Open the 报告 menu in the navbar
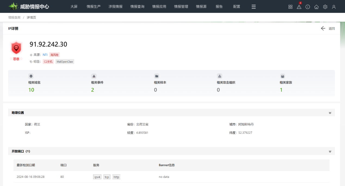Viewport: 345px width, 186px height. pos(219,7)
